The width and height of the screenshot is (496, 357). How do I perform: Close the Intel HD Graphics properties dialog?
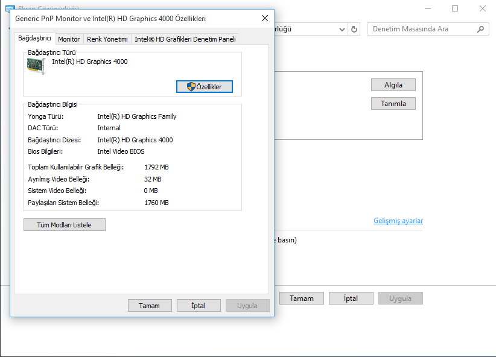pyautogui.click(x=265, y=18)
